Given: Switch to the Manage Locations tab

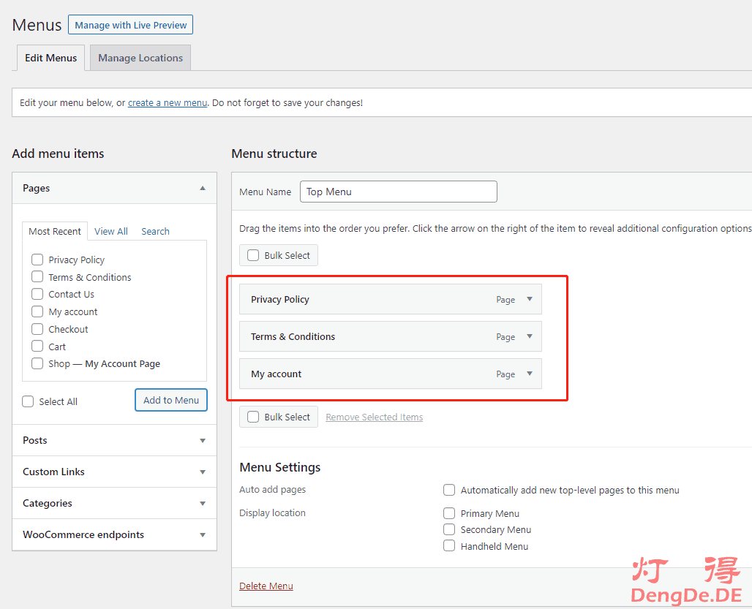Looking at the screenshot, I should [x=140, y=58].
